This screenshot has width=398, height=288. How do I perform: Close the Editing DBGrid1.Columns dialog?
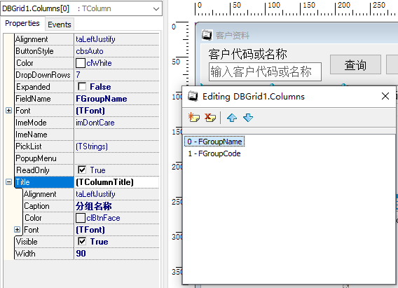(x=385, y=96)
